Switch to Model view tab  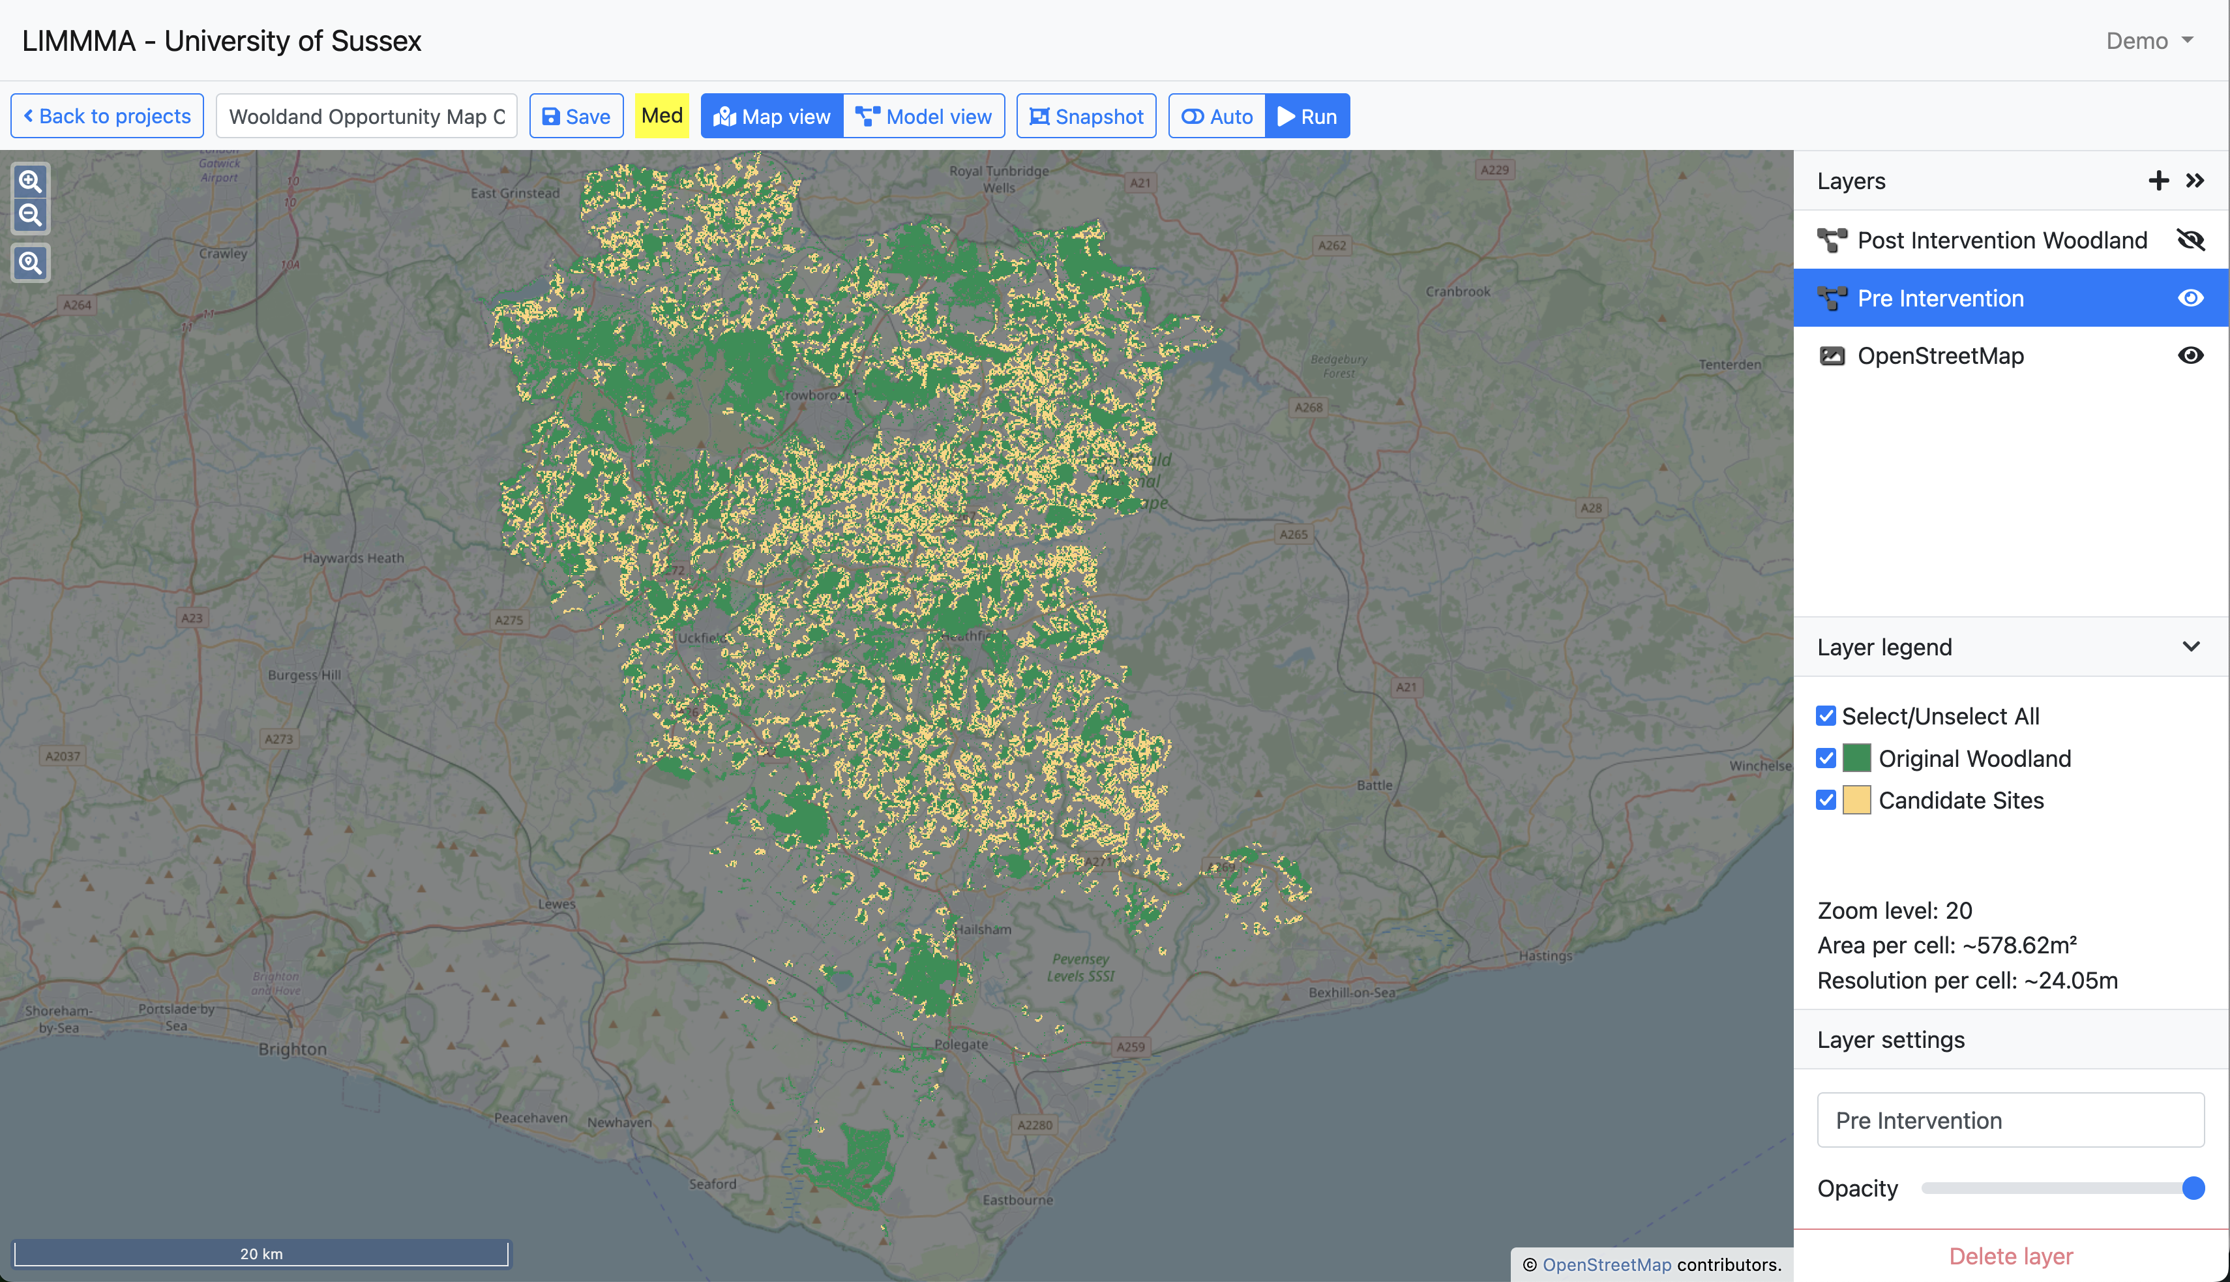coord(923,116)
